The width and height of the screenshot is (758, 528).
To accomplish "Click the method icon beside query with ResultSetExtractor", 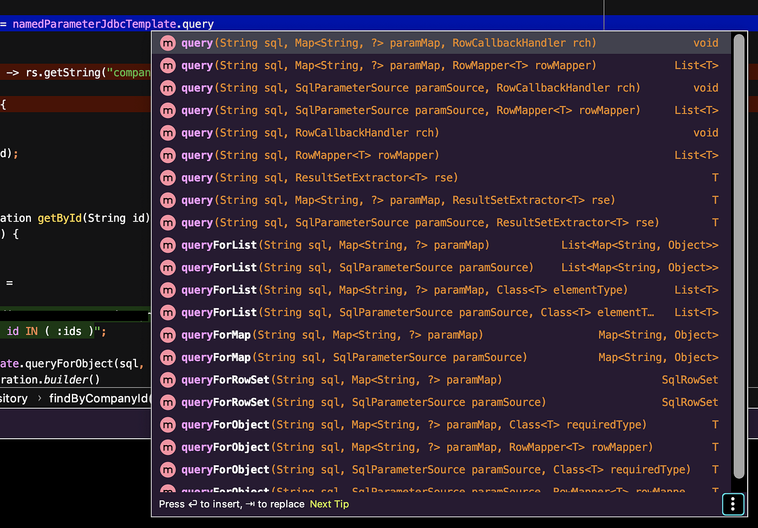I will (x=168, y=177).
